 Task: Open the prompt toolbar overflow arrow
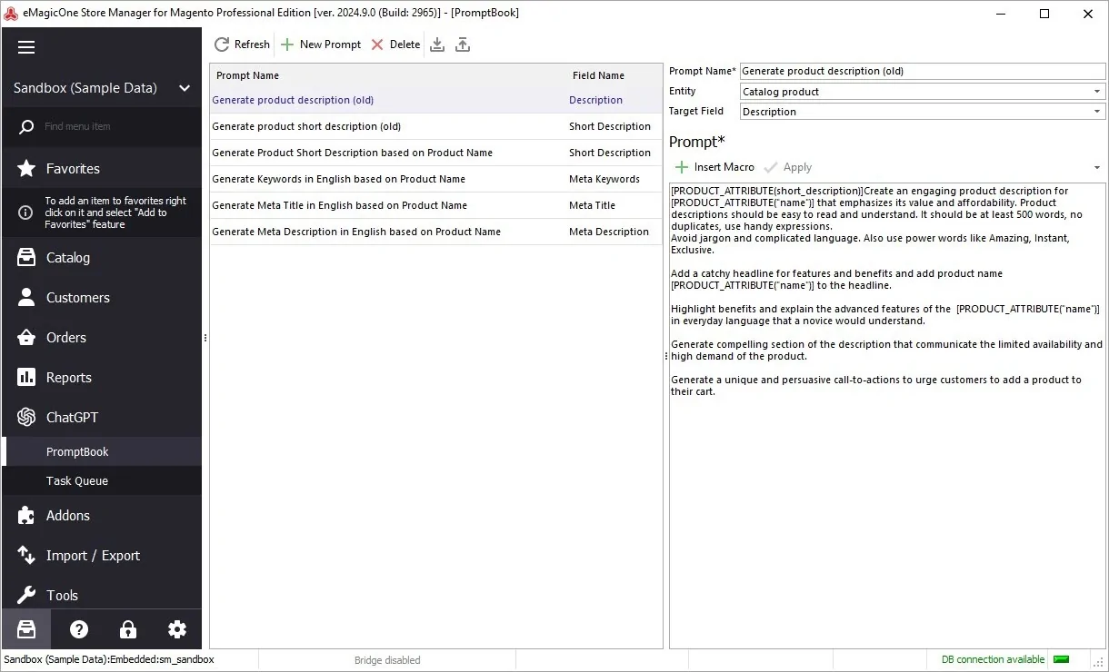click(1097, 168)
